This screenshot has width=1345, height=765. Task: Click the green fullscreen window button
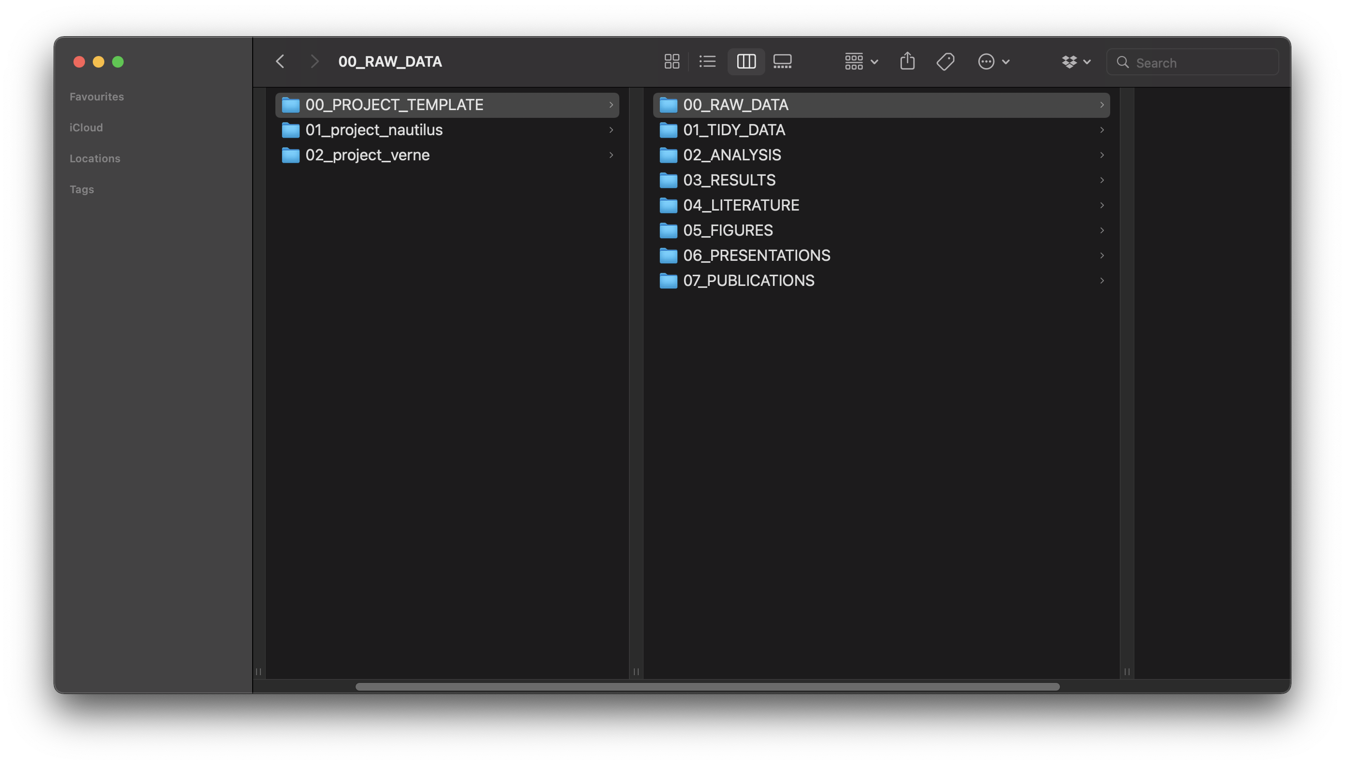pos(118,62)
